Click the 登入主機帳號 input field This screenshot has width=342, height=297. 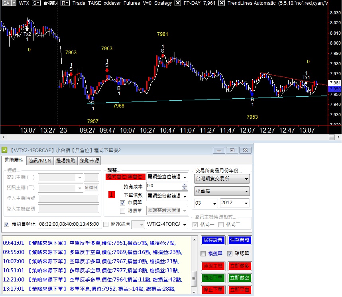pos(69,198)
